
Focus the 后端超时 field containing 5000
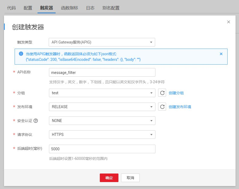[102, 149]
